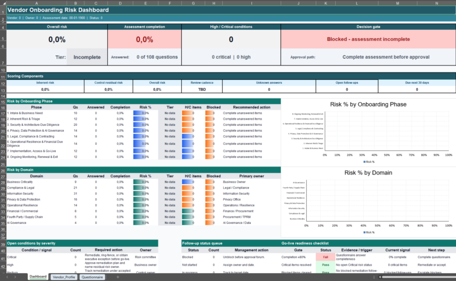
Task: Click the 'TBD' review cadence value
Action: [202, 89]
